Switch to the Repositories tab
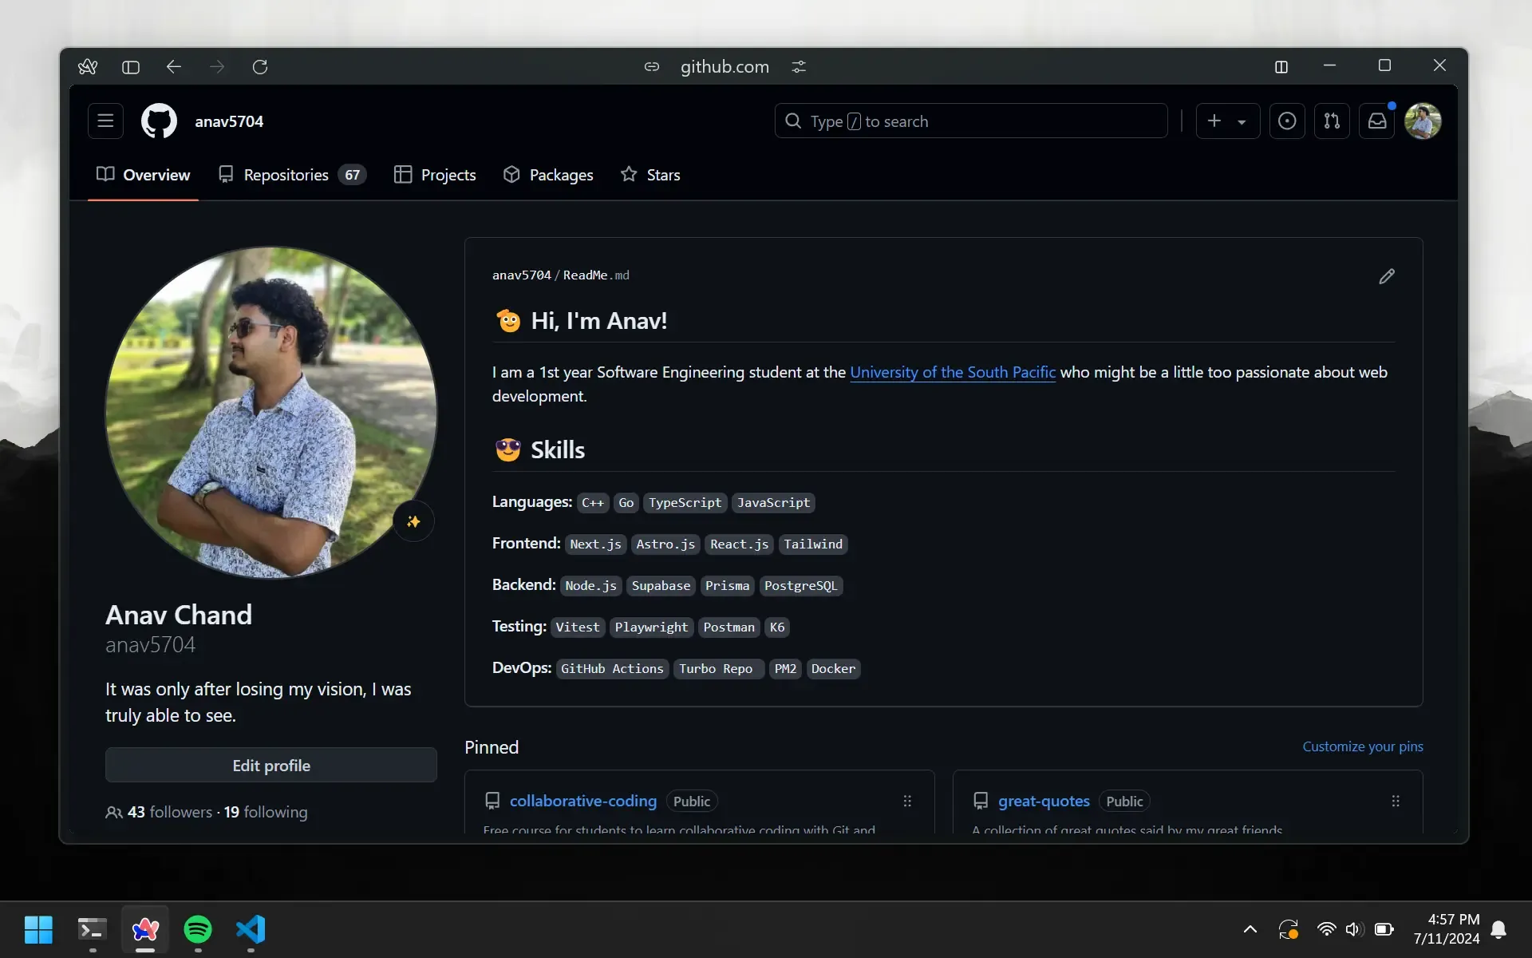Image resolution: width=1532 pixels, height=958 pixels. (292, 175)
